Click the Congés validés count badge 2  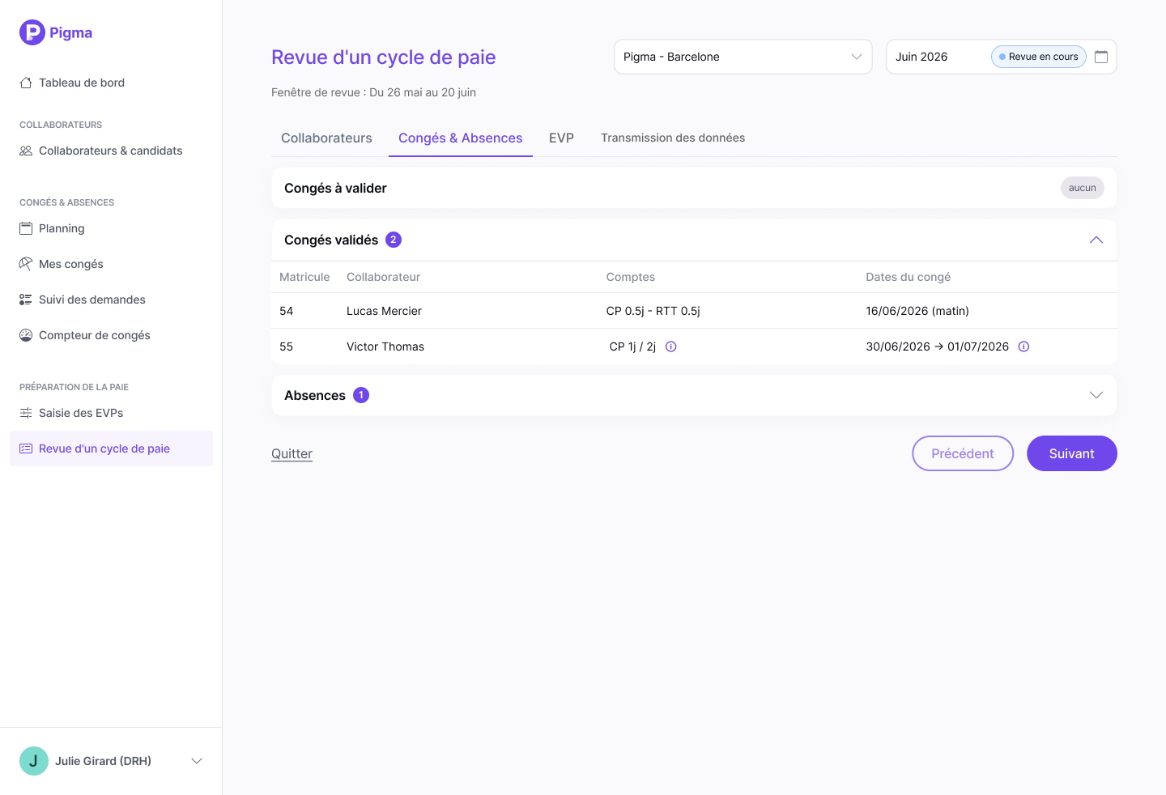pyautogui.click(x=394, y=240)
